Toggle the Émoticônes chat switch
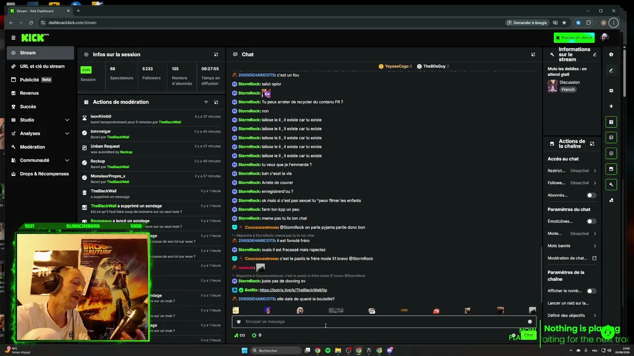634x356 pixels. tap(591, 222)
